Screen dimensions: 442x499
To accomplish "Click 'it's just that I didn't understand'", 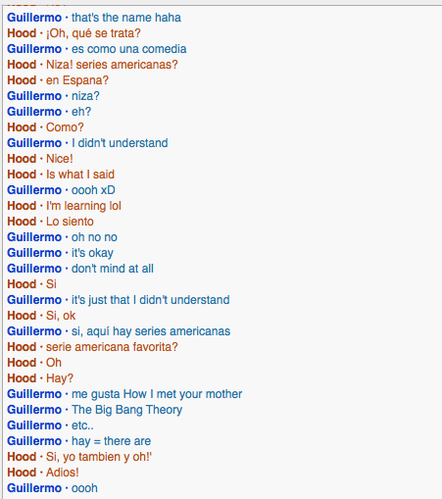I will tap(150, 300).
